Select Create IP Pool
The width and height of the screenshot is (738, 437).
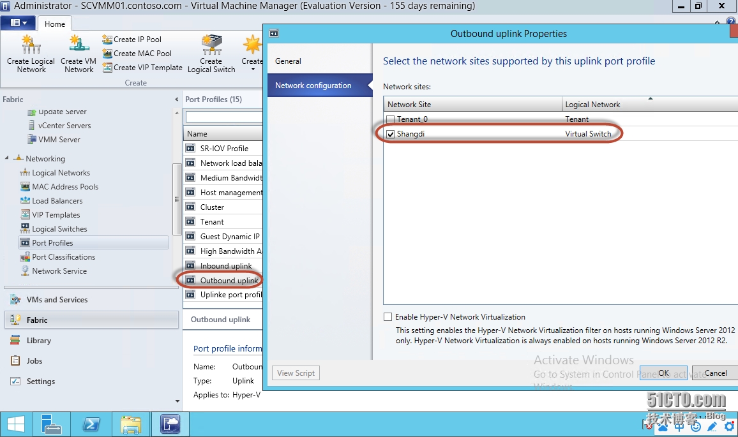[x=132, y=40]
